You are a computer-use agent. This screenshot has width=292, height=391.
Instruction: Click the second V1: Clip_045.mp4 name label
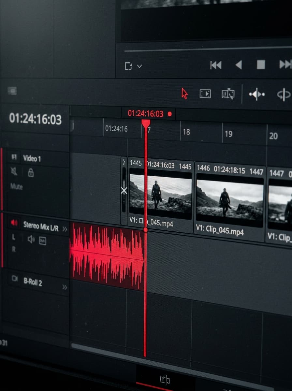pos(220,230)
